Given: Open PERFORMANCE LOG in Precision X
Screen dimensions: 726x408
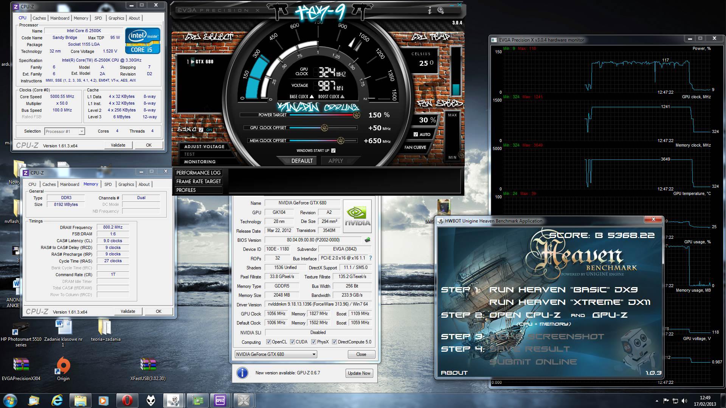Looking at the screenshot, I should pyautogui.click(x=198, y=173).
